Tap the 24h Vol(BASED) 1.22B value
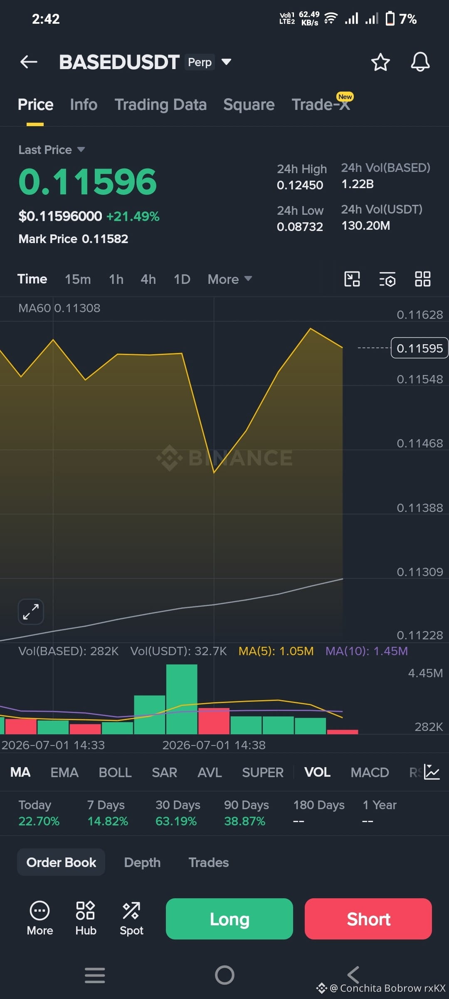The width and height of the screenshot is (449, 999). click(358, 184)
